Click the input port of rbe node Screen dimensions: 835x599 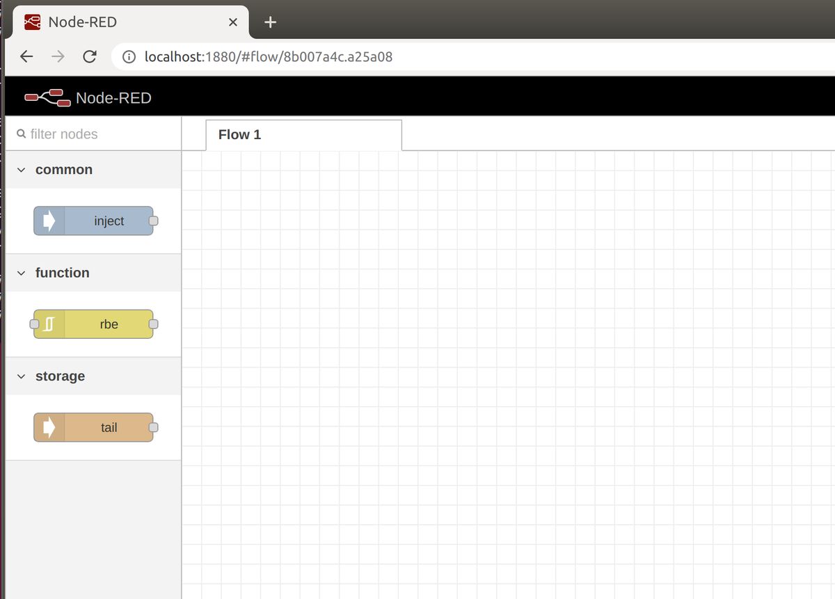pyautogui.click(x=35, y=324)
